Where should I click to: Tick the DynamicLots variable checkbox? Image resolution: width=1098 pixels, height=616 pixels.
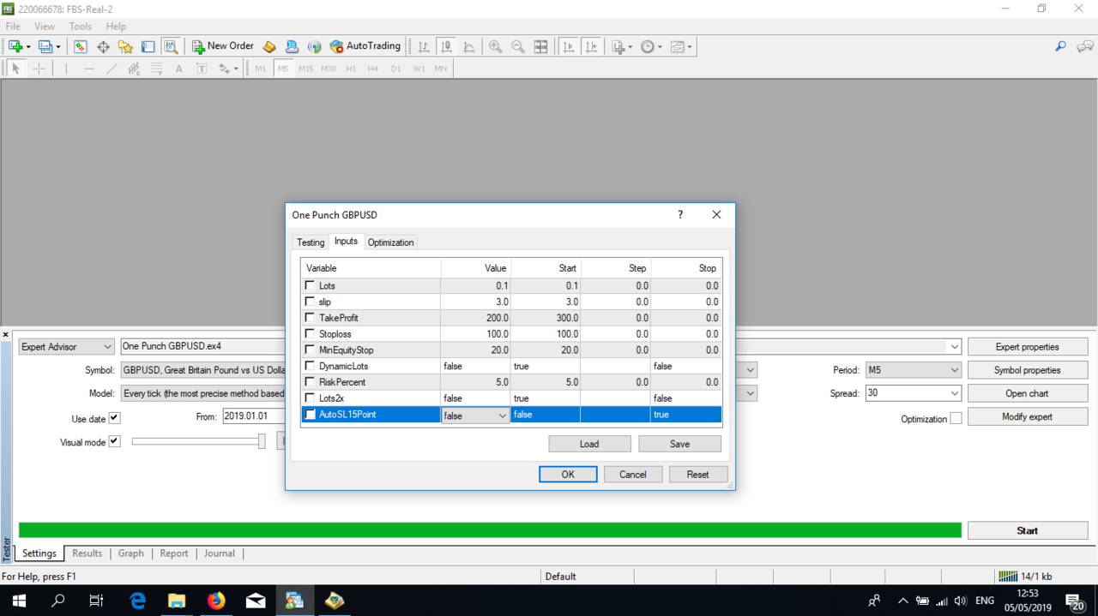point(310,366)
